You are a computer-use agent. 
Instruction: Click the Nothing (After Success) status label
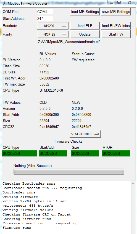33,166
